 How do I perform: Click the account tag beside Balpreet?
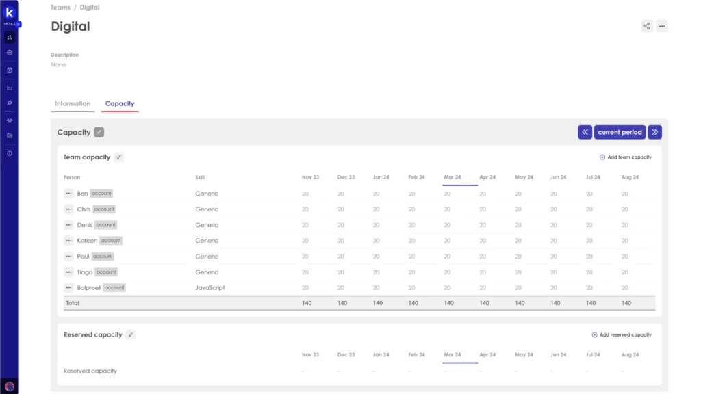pos(114,288)
